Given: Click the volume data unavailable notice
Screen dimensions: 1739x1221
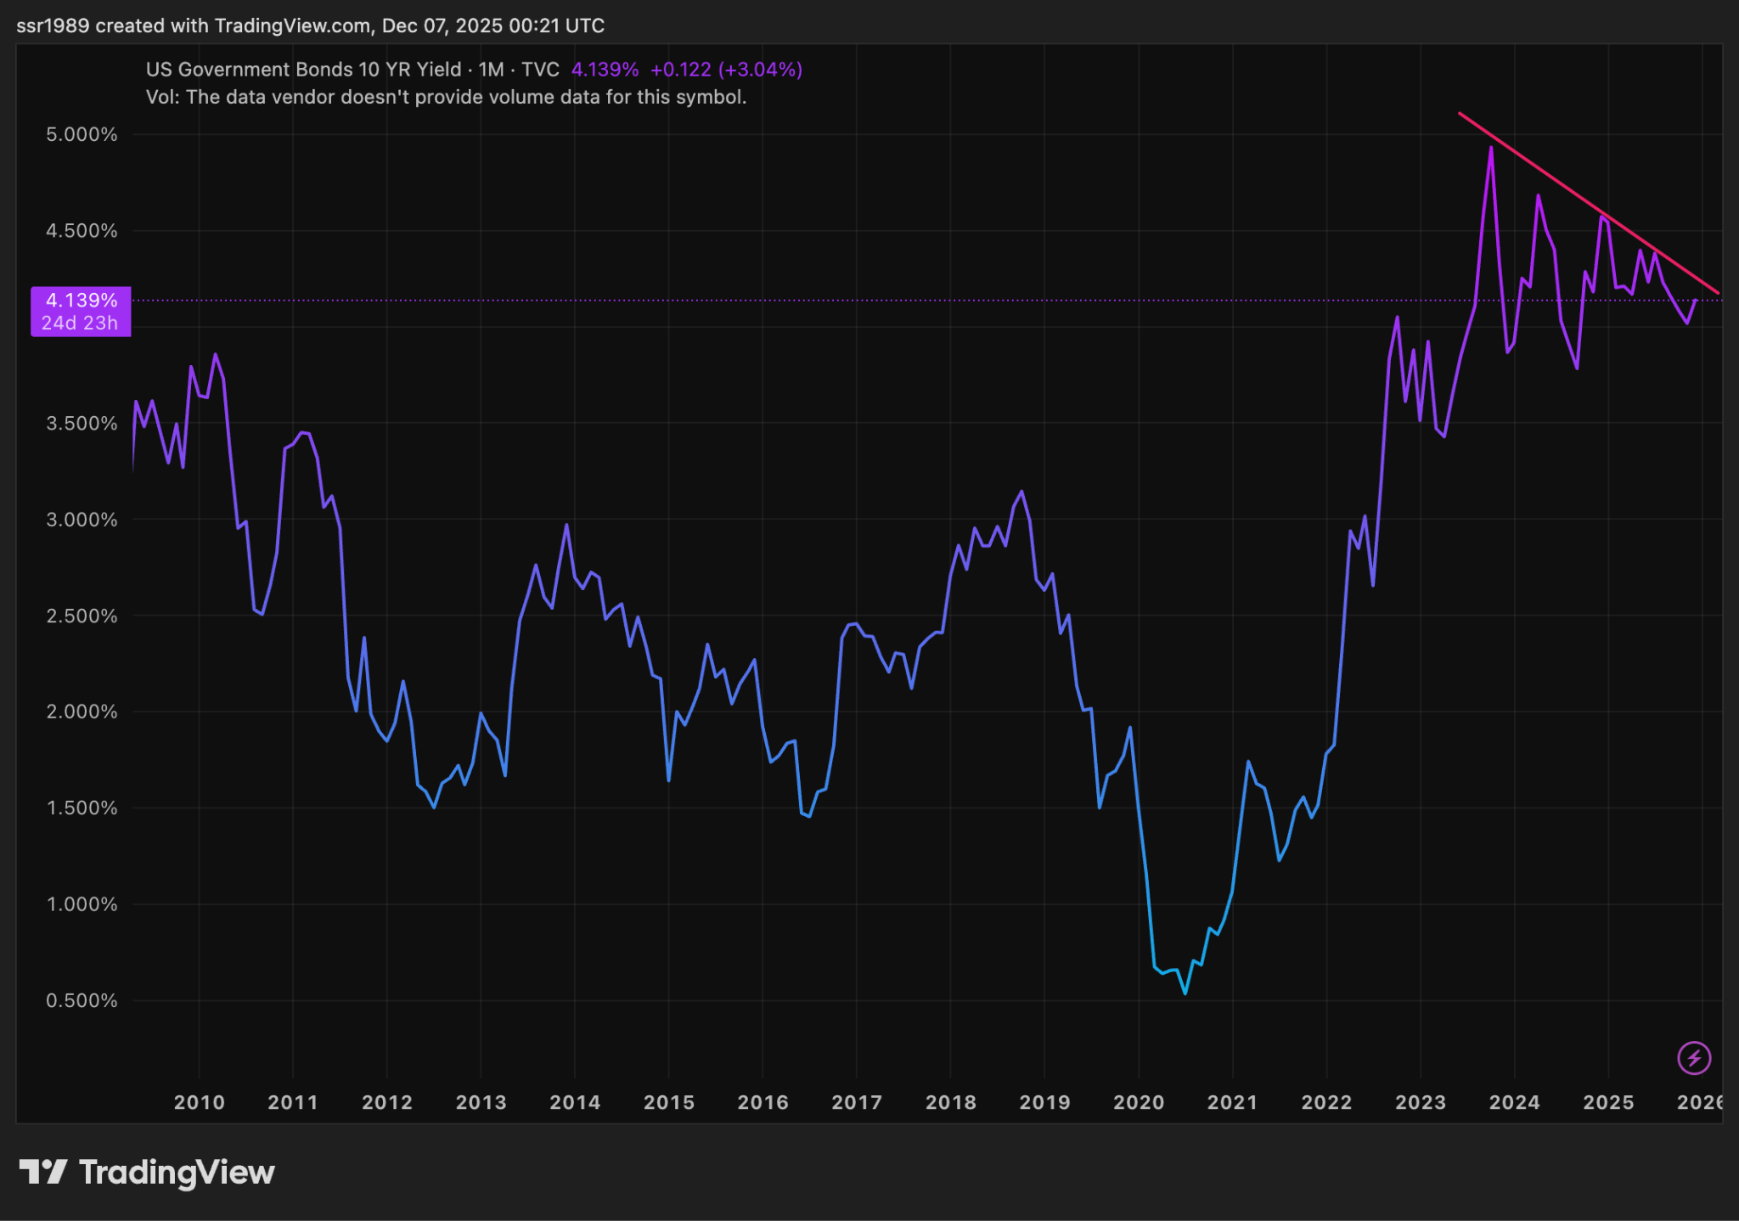Looking at the screenshot, I should (446, 97).
